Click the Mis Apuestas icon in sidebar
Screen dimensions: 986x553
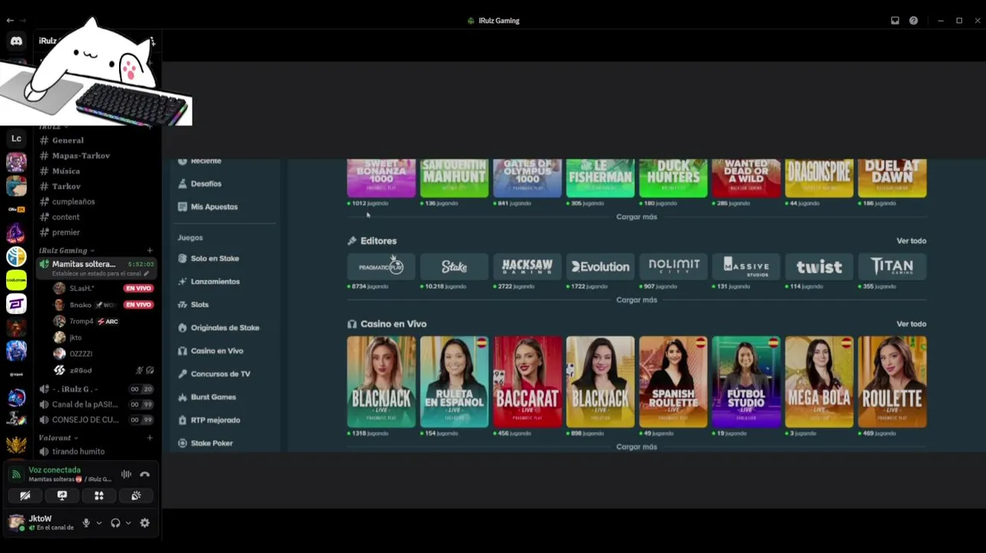pos(183,207)
